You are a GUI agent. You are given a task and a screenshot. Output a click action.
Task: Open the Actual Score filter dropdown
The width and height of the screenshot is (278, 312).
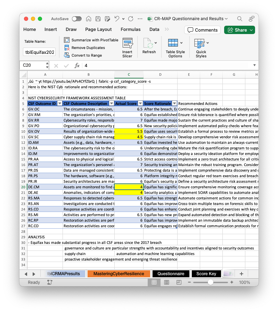[x=140, y=104]
